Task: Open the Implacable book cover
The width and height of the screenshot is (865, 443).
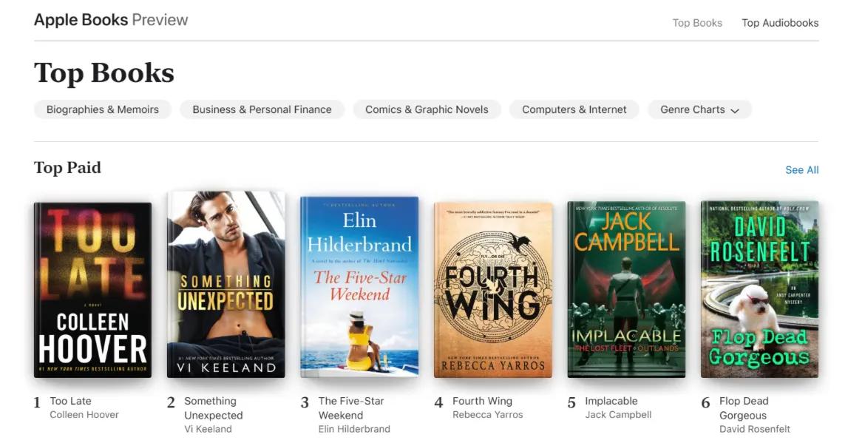Action: [626, 289]
